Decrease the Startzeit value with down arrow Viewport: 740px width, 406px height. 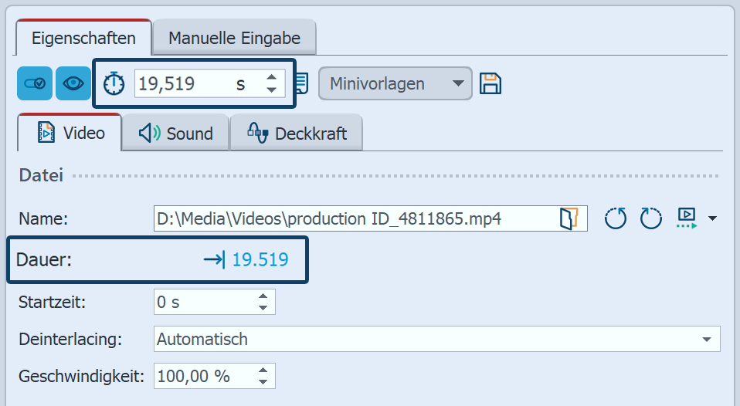point(264,308)
